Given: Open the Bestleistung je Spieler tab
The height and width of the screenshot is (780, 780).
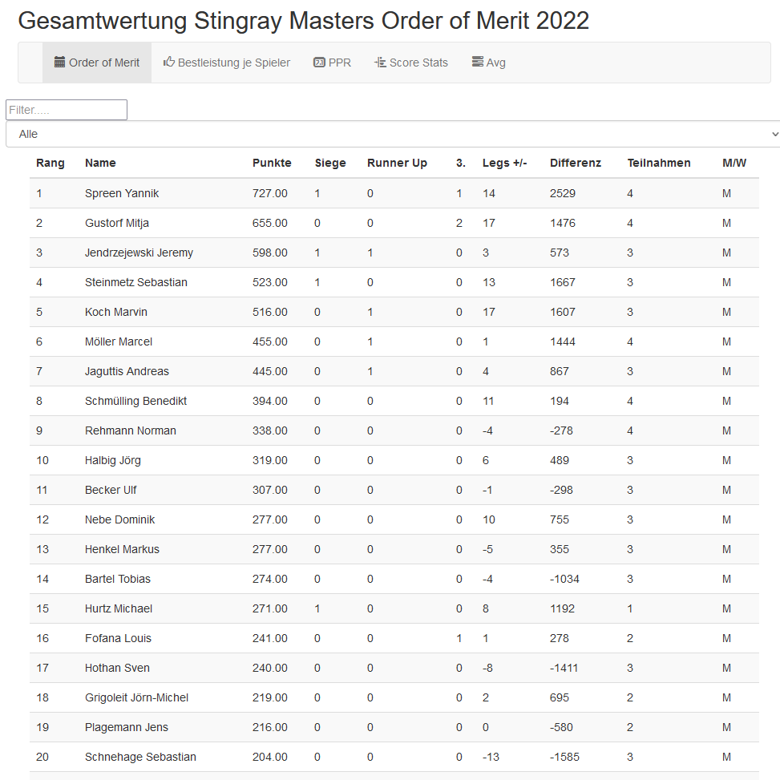Looking at the screenshot, I should coord(226,63).
